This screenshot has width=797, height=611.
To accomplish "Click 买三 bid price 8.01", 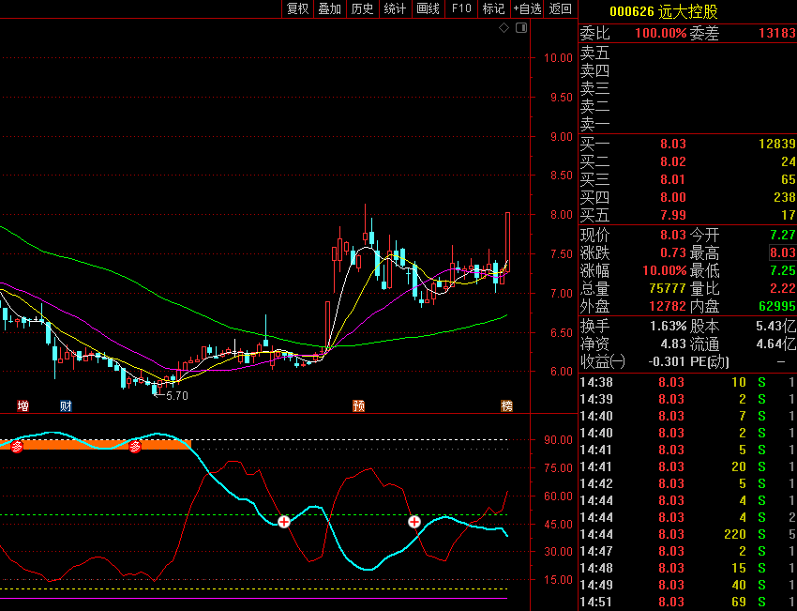I will 673,179.
